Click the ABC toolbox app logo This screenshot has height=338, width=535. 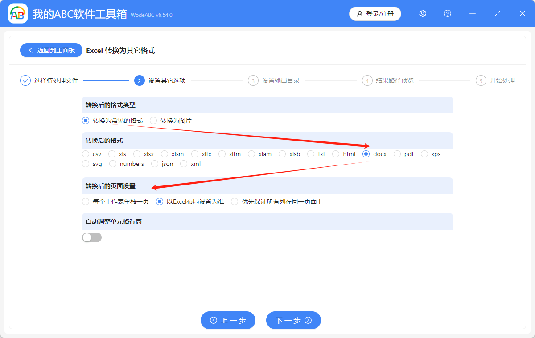(x=17, y=13)
